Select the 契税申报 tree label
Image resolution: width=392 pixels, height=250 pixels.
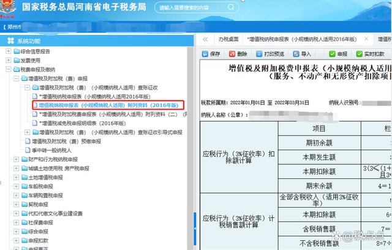(38, 204)
